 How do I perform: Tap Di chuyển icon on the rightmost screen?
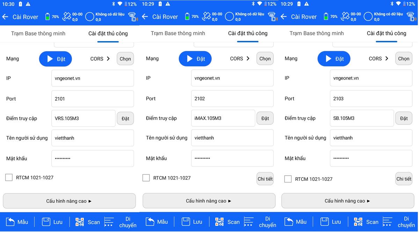[388, 222]
